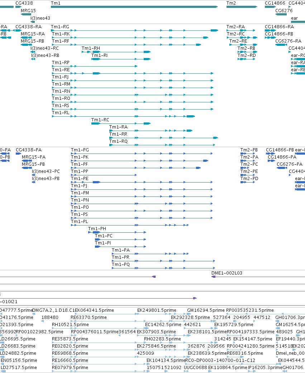
Task: Click cDNA EC14262.5prime
Action: [163, 324]
